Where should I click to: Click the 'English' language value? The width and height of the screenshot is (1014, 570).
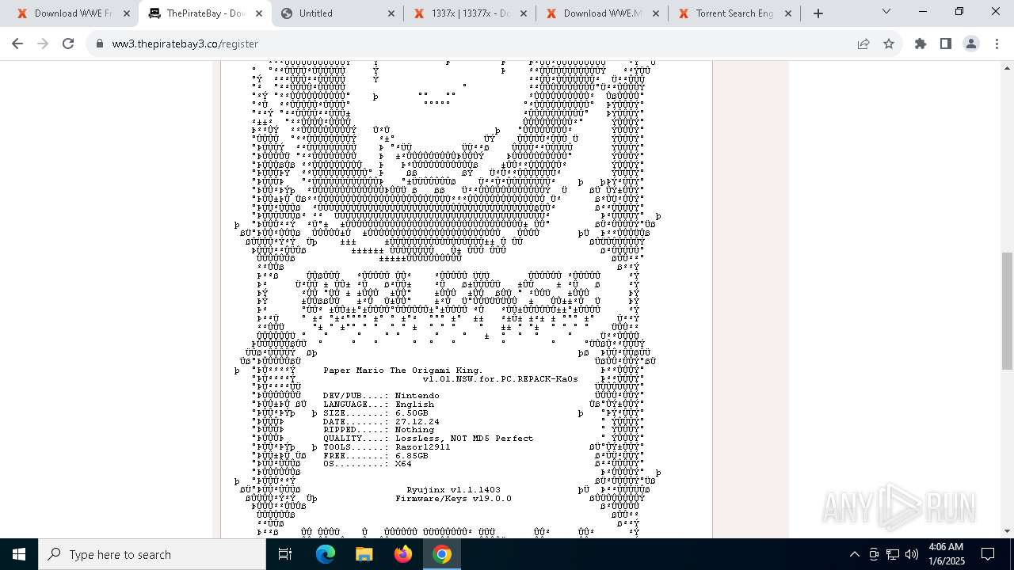point(414,405)
